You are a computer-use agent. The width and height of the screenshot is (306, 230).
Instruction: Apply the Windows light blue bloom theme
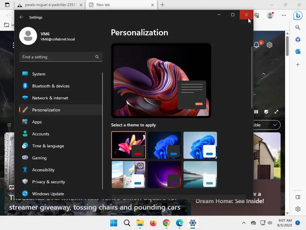[x=200, y=145]
